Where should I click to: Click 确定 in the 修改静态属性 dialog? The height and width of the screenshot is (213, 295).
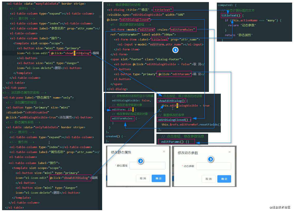pyautogui.click(x=158, y=178)
